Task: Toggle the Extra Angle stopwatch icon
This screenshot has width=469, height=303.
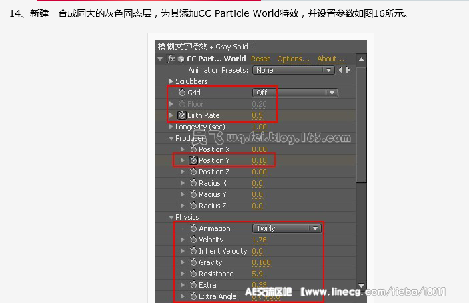Action: point(193,296)
